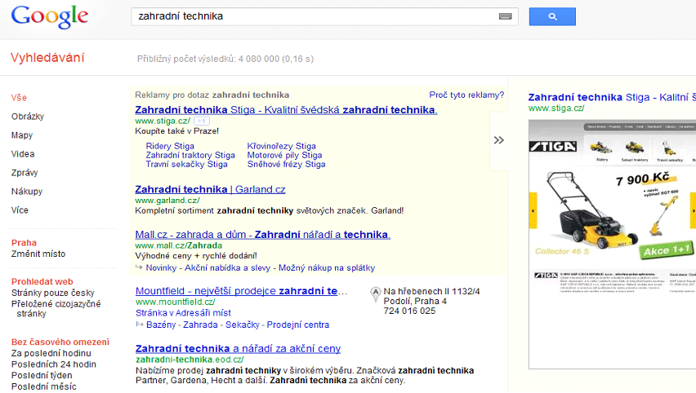Switch to 'Zprávy' results
696x393 pixels.
[x=25, y=173]
